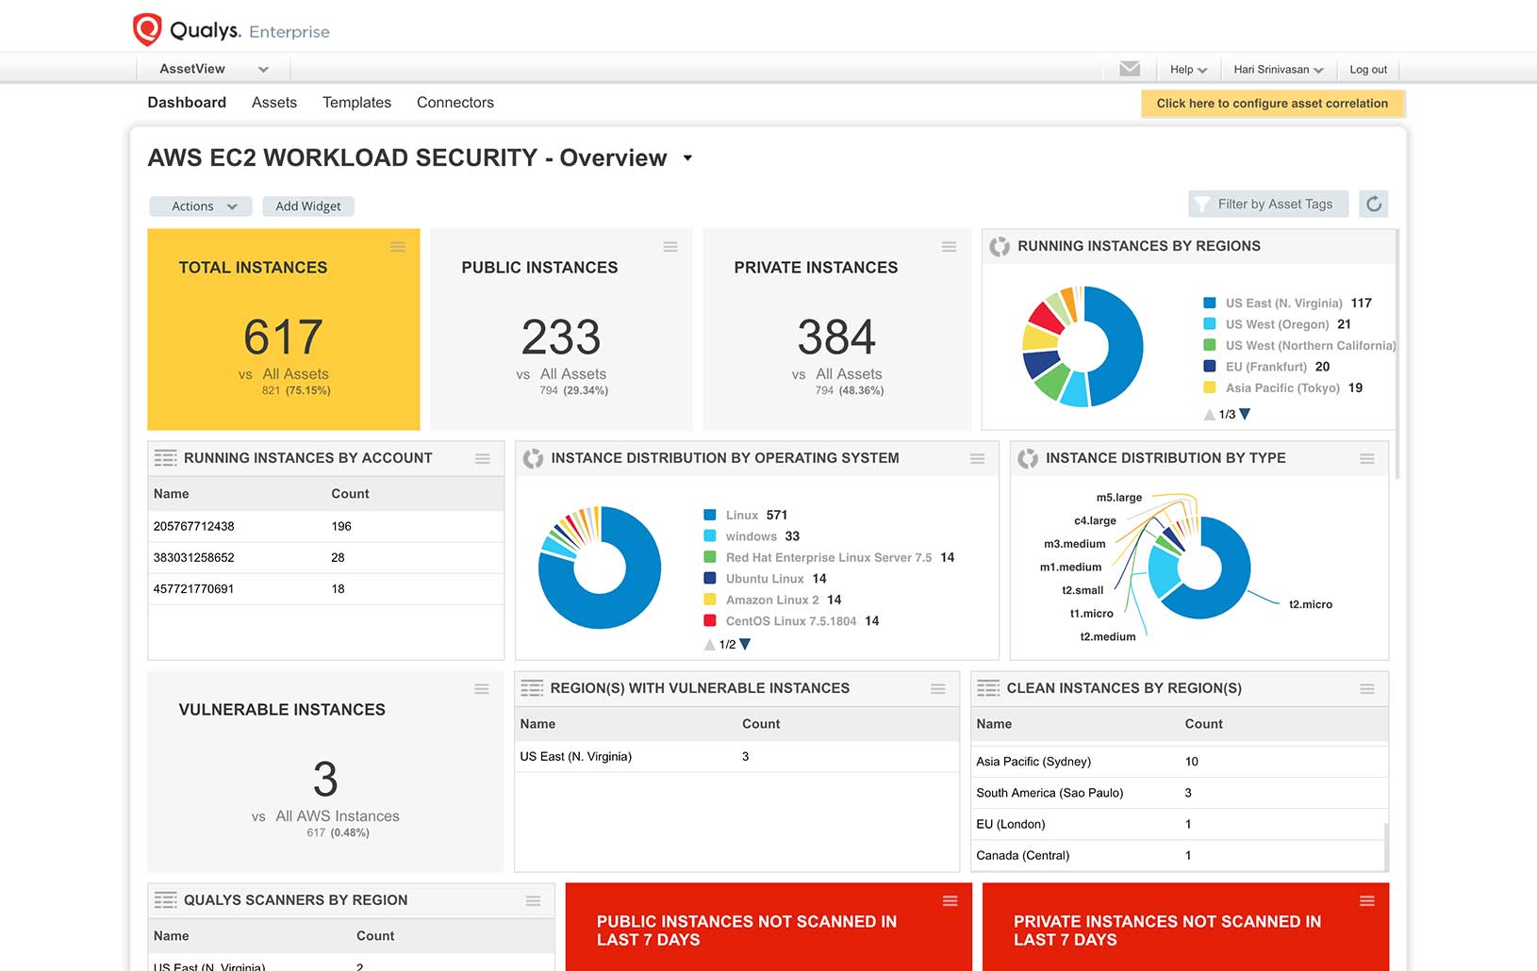Open the messages envelope icon
The width and height of the screenshot is (1537, 971).
coord(1130,68)
